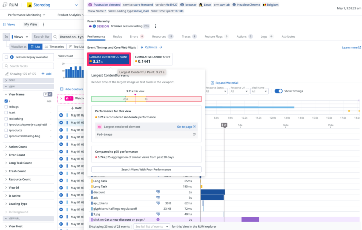Click the frustration icon on click action row
The image size is (362, 230).
pos(158,220)
